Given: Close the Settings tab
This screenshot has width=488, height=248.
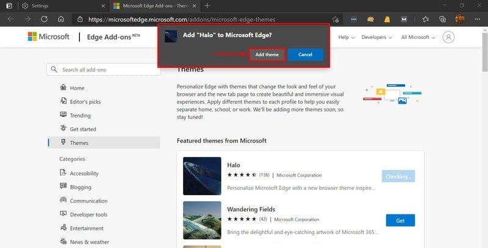Looking at the screenshot, I should [x=103, y=6].
